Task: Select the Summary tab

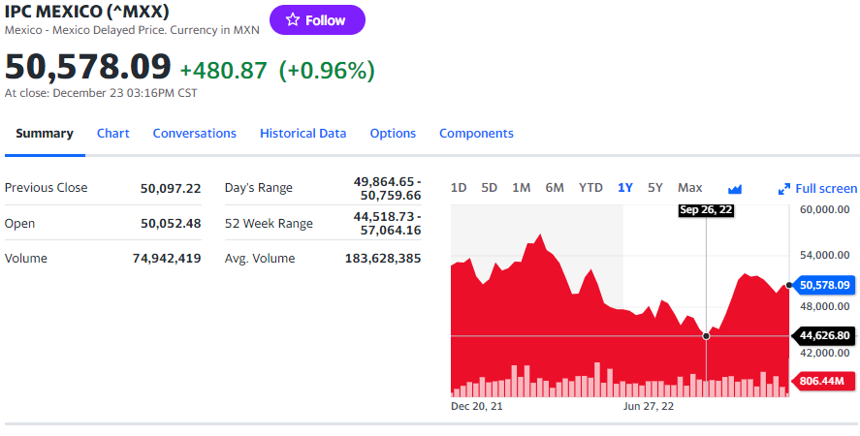Action: pos(45,134)
